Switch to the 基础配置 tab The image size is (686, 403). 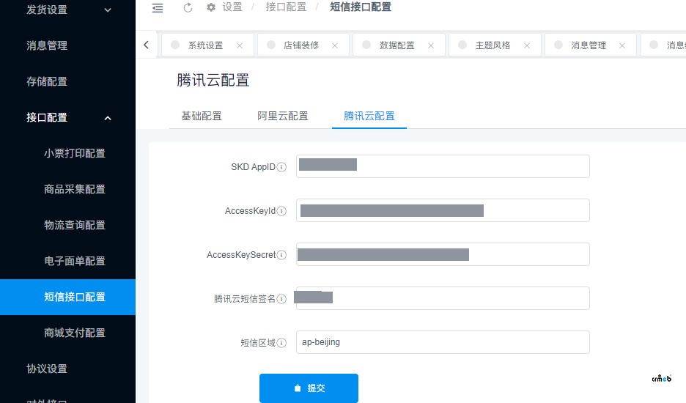tap(202, 116)
